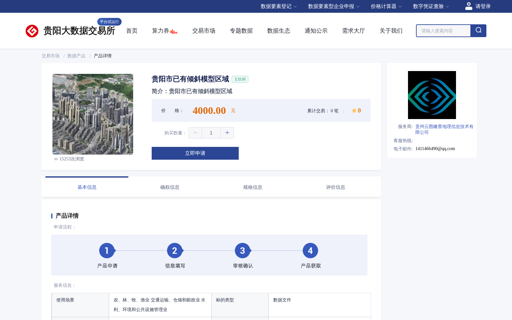This screenshot has width=512, height=320.
Task: Click the step 2 信息填写 circle
Action: click(x=175, y=251)
